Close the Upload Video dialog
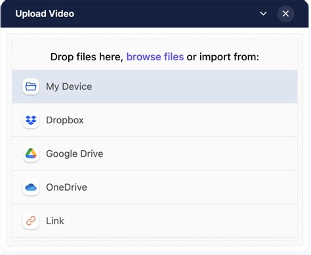The image size is (311, 255). point(285,14)
